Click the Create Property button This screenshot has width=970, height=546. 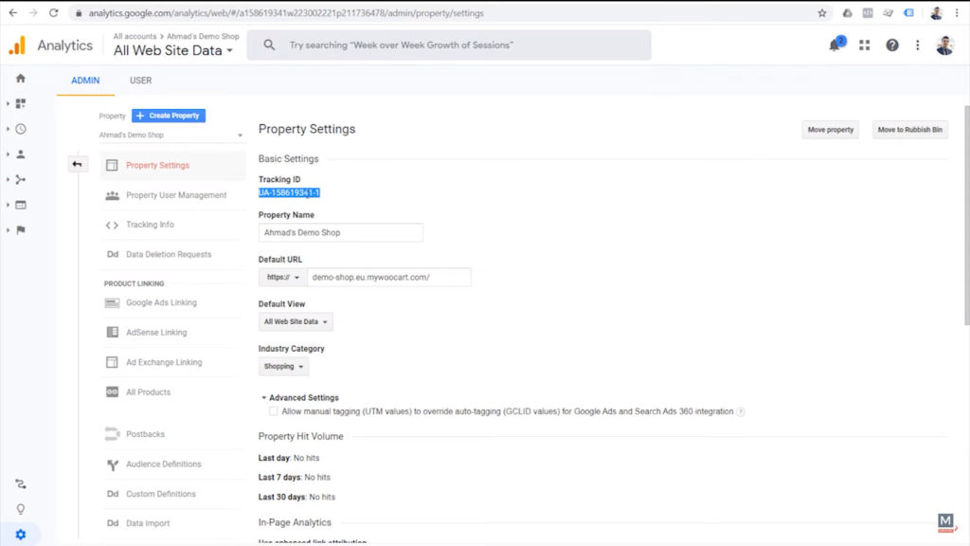click(168, 115)
